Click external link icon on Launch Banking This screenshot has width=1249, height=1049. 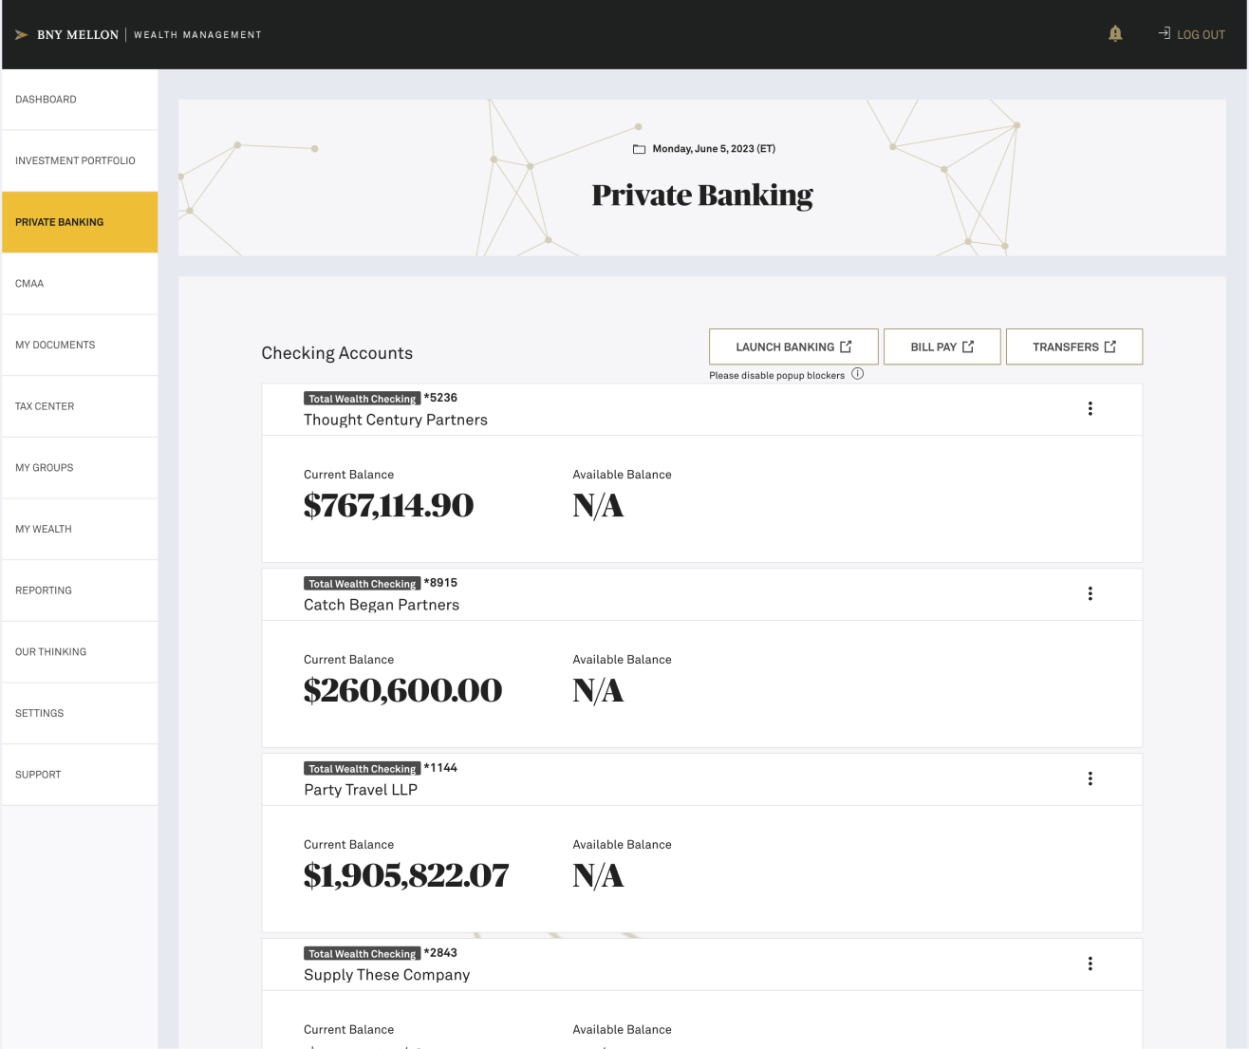coord(846,347)
